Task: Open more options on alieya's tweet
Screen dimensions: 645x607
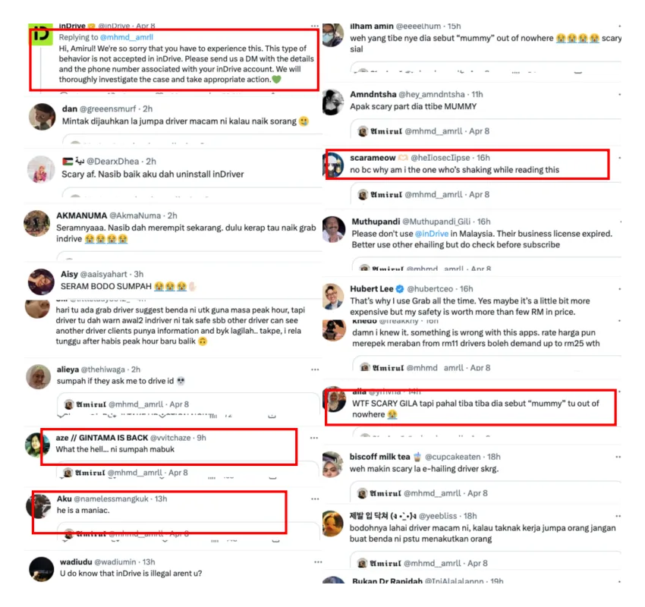Action: click(315, 370)
